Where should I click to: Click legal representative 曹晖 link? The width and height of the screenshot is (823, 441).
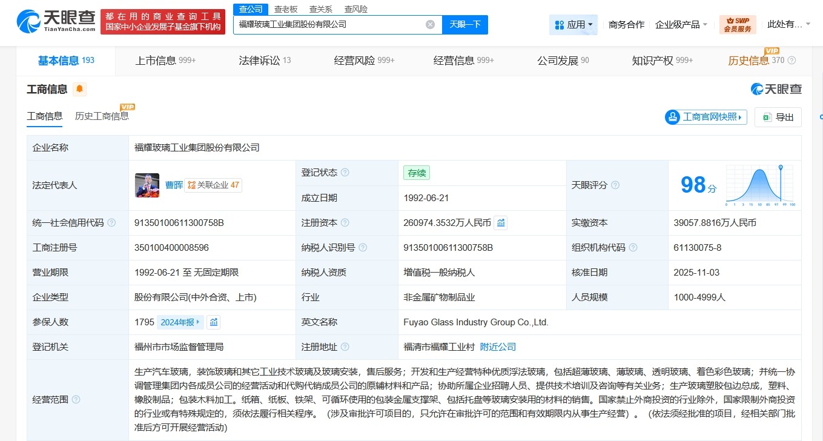tap(175, 185)
